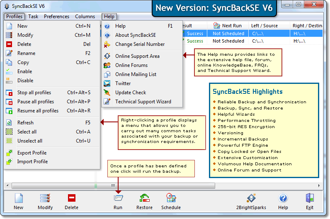
Task: Open the Schedule toolbar icon
Action: pos(171,199)
